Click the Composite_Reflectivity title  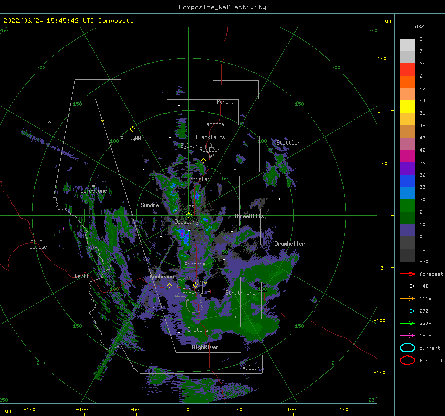tap(222, 7)
